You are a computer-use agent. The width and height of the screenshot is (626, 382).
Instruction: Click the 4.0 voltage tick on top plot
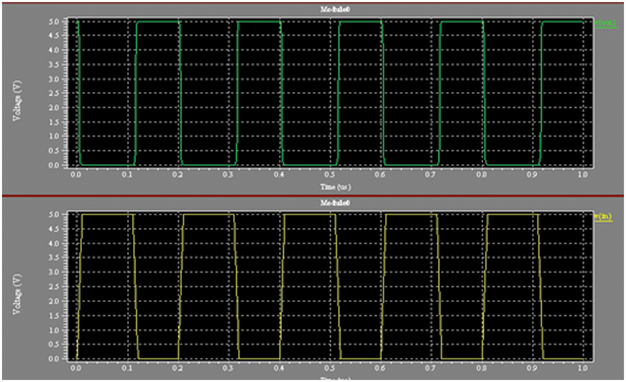(x=54, y=50)
